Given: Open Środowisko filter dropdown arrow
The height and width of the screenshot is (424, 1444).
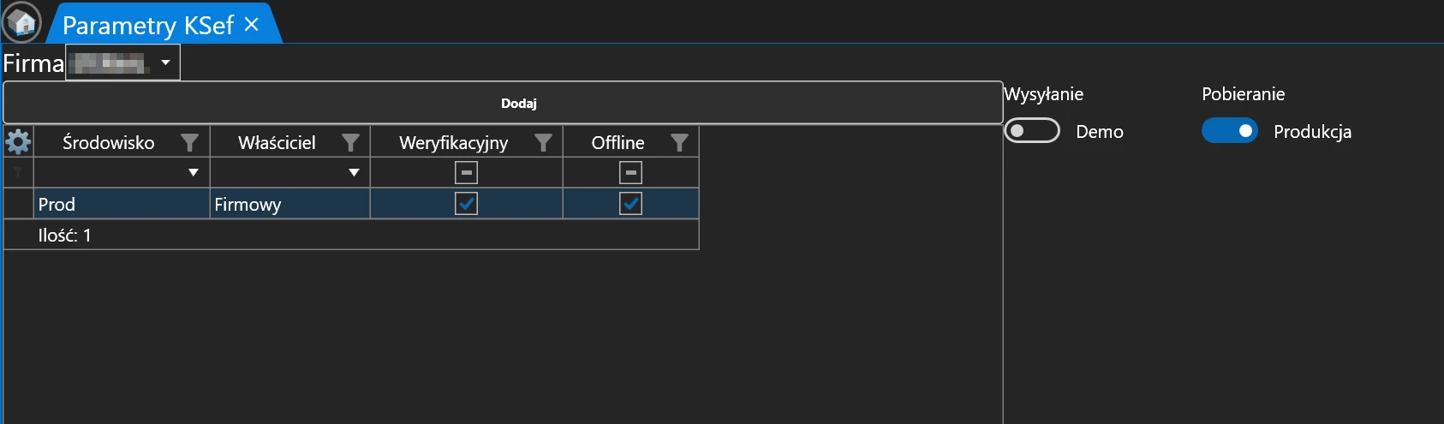Looking at the screenshot, I should (x=194, y=173).
